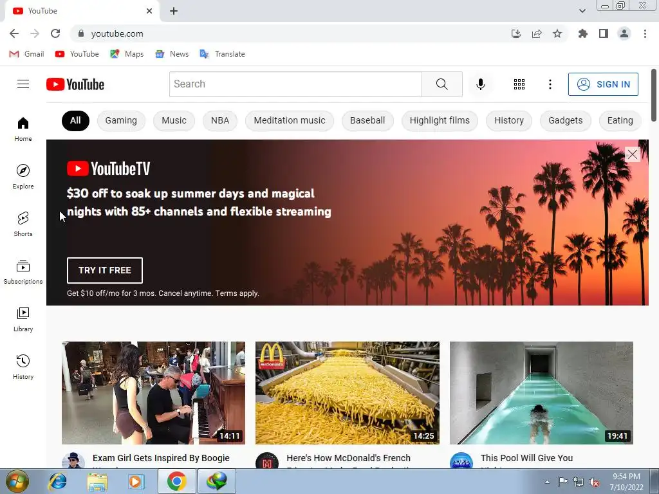Show hidden system tray icons
Screen dimensions: 659x494
click(547, 482)
